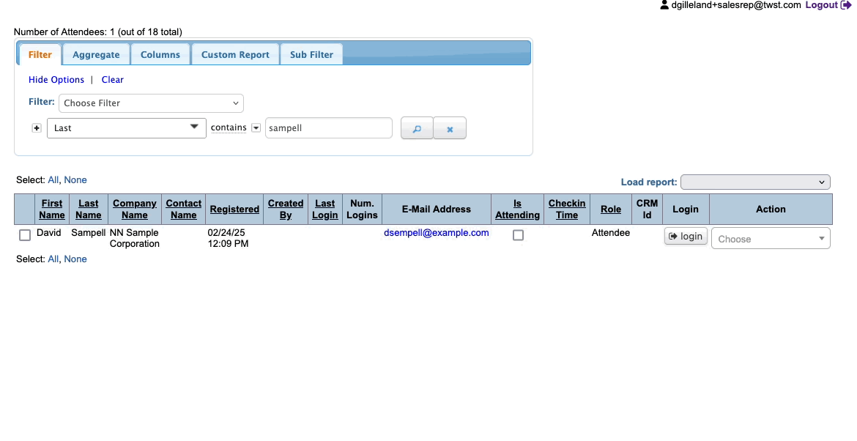Click the X clear filter button
Viewport: 857px width, 441px height.
(450, 128)
